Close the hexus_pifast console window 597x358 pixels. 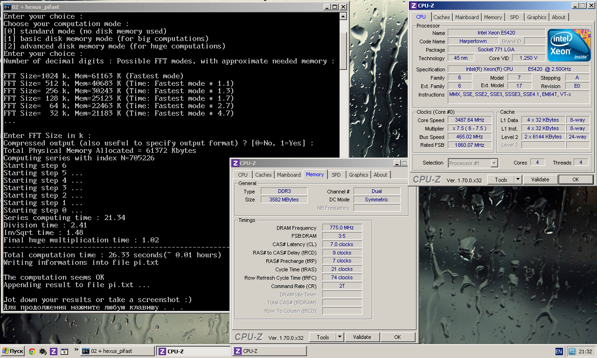point(343,7)
